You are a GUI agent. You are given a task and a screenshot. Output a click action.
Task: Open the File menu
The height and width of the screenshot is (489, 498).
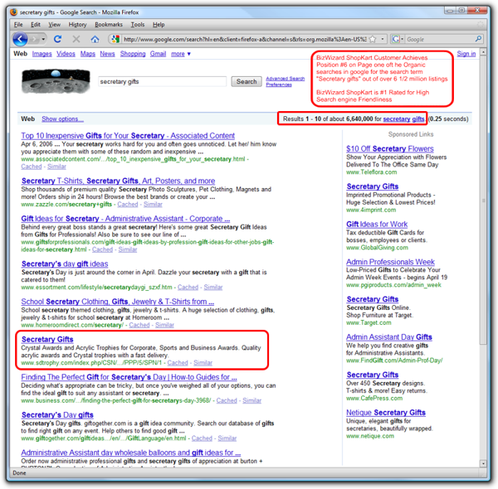pos(18,24)
